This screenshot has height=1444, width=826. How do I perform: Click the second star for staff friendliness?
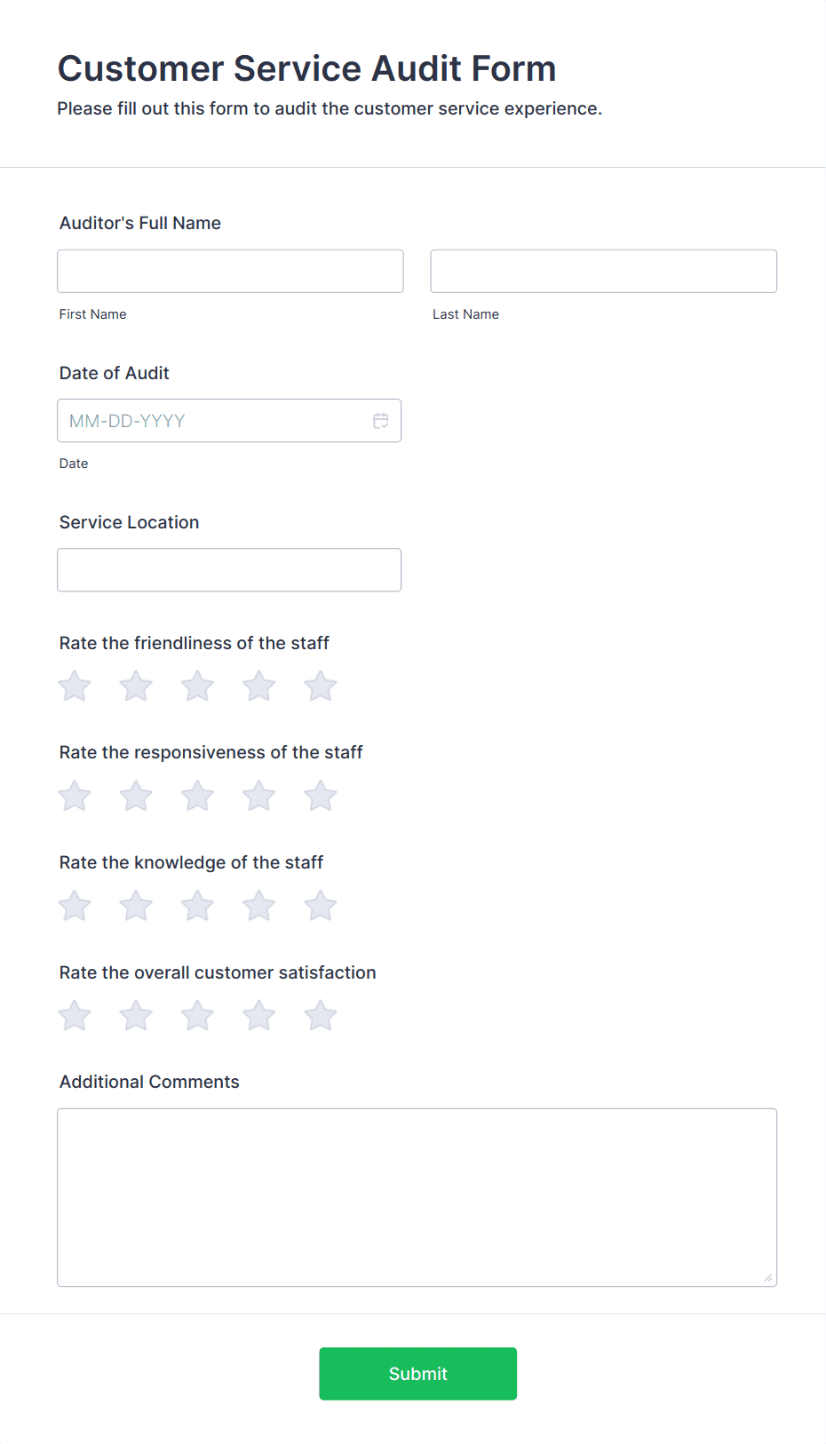pos(135,686)
